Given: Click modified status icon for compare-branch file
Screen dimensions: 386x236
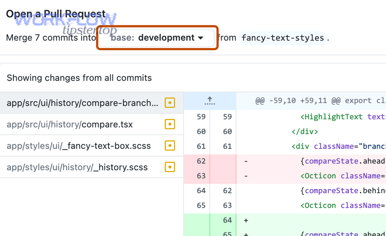Looking at the screenshot, I should [170, 103].
